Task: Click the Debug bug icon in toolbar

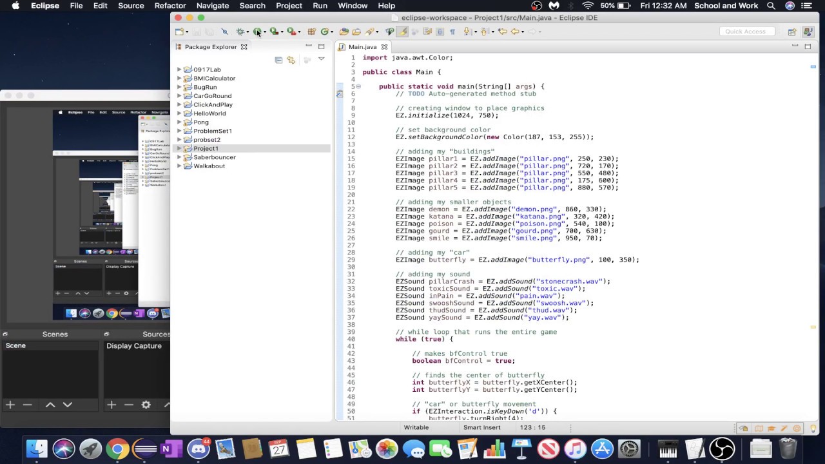Action: [x=240, y=32]
